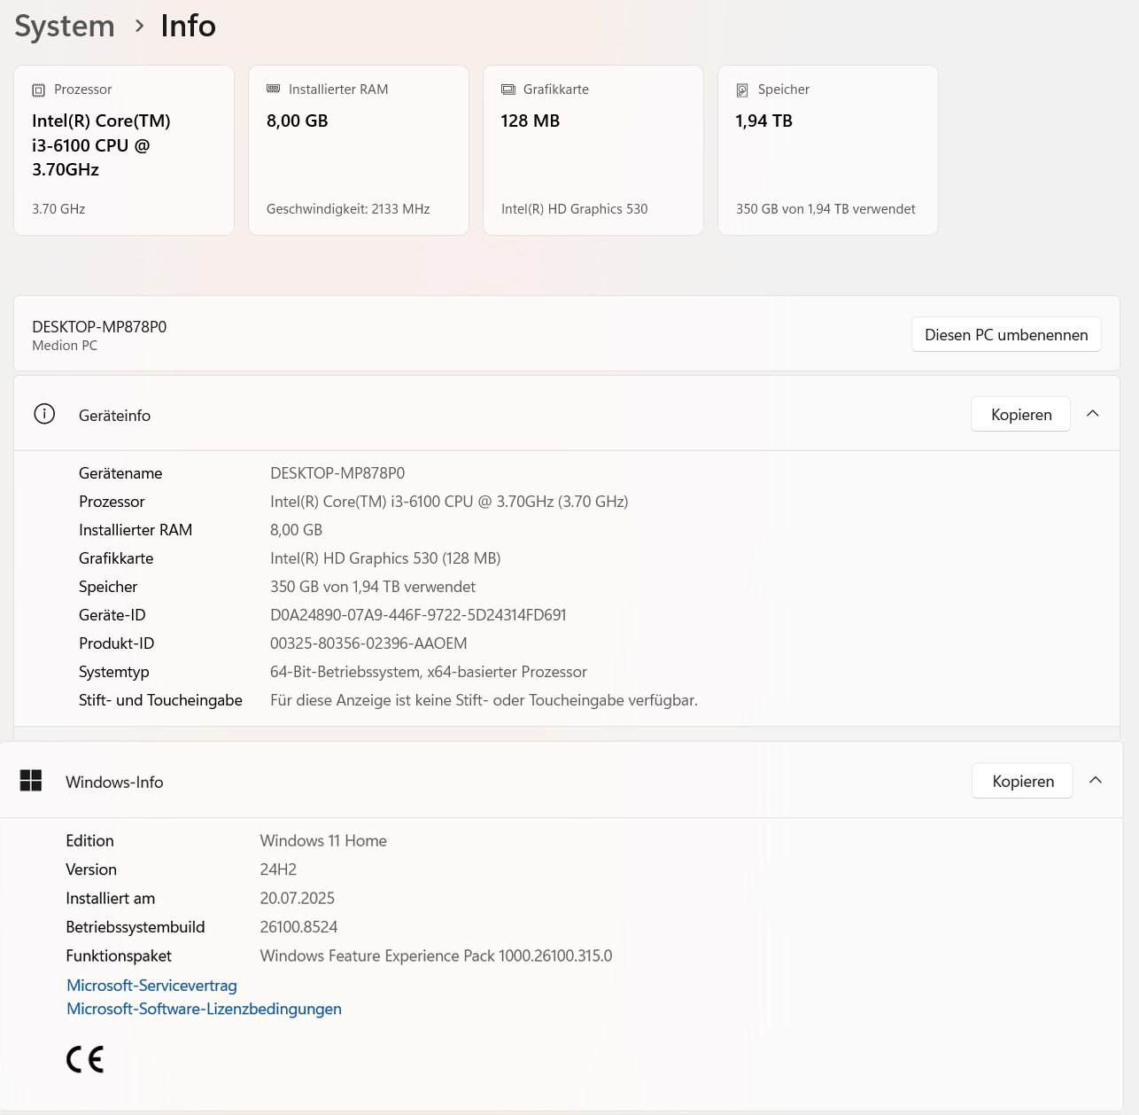Open the Microsoft-Software-Lizenzbedingungen link
1139x1115 pixels.
(204, 1009)
